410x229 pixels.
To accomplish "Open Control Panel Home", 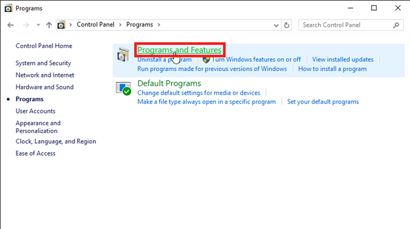I will coord(44,46).
